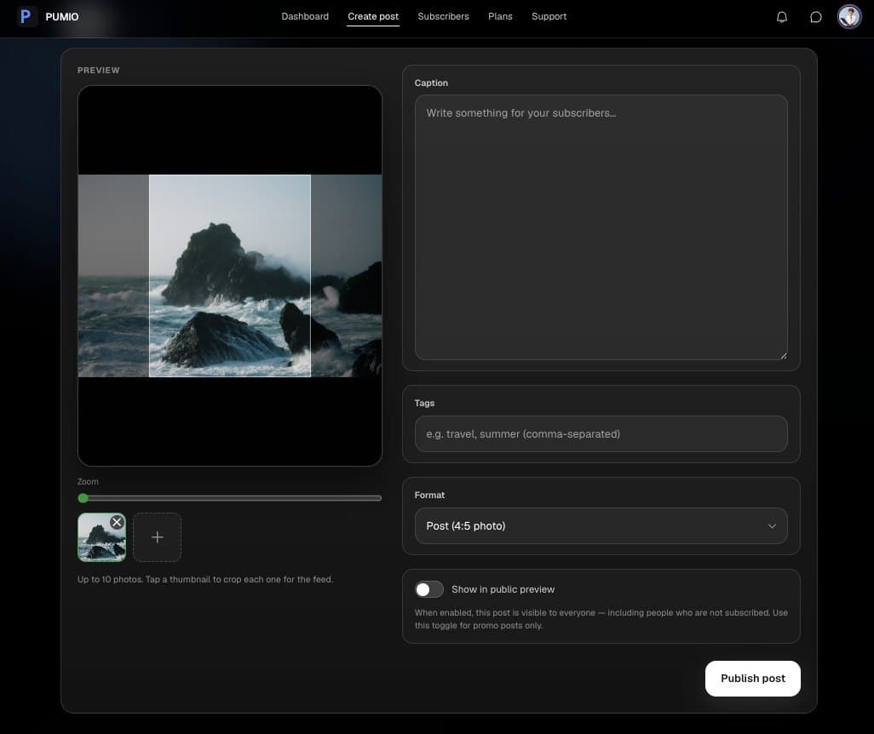The width and height of the screenshot is (874, 734).
Task: Click the Zoom slider handle
Action: click(83, 498)
